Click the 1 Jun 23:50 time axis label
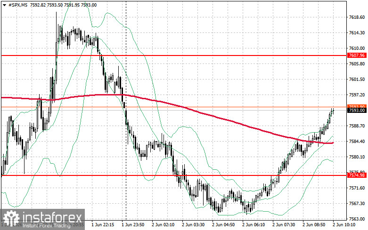368x230 pixels. [133, 225]
